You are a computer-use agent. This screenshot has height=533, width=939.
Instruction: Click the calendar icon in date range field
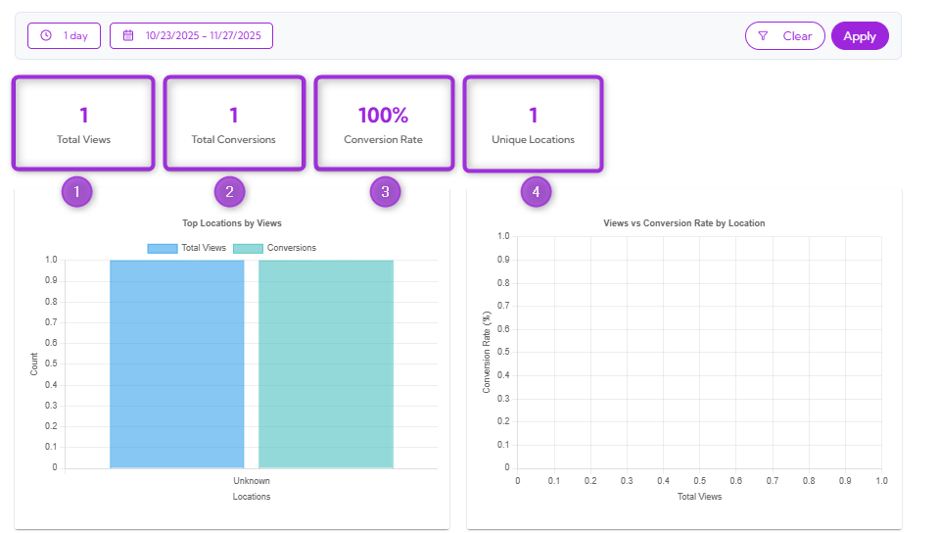[x=128, y=36]
